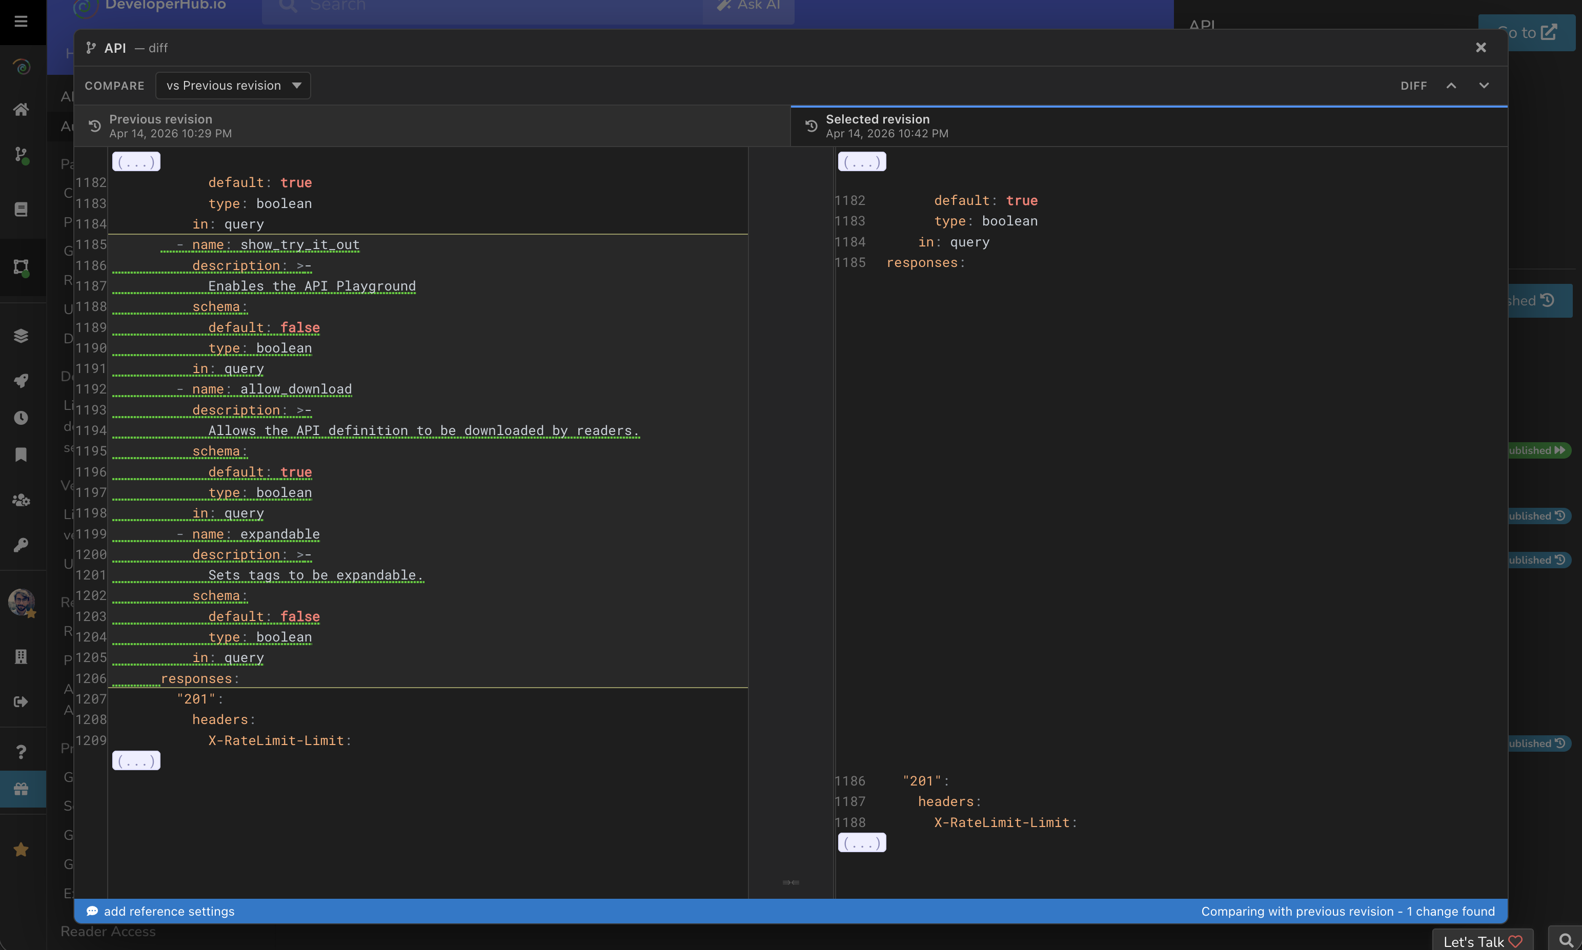
Task: Expand collapsed lines at bottom of right pane
Action: [x=861, y=843]
